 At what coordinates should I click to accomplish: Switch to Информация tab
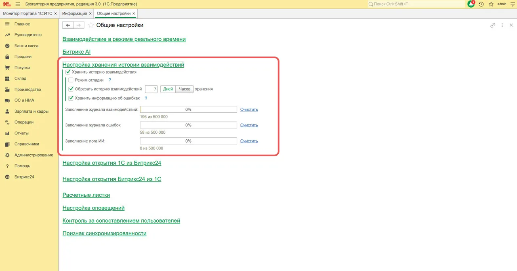coord(74,13)
